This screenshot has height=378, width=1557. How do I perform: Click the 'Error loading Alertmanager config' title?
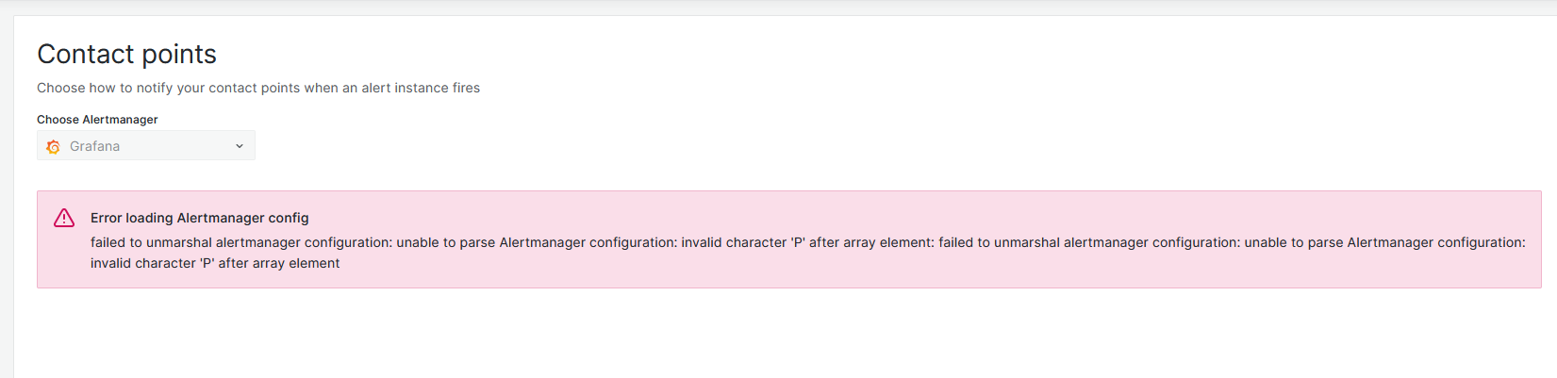200,218
